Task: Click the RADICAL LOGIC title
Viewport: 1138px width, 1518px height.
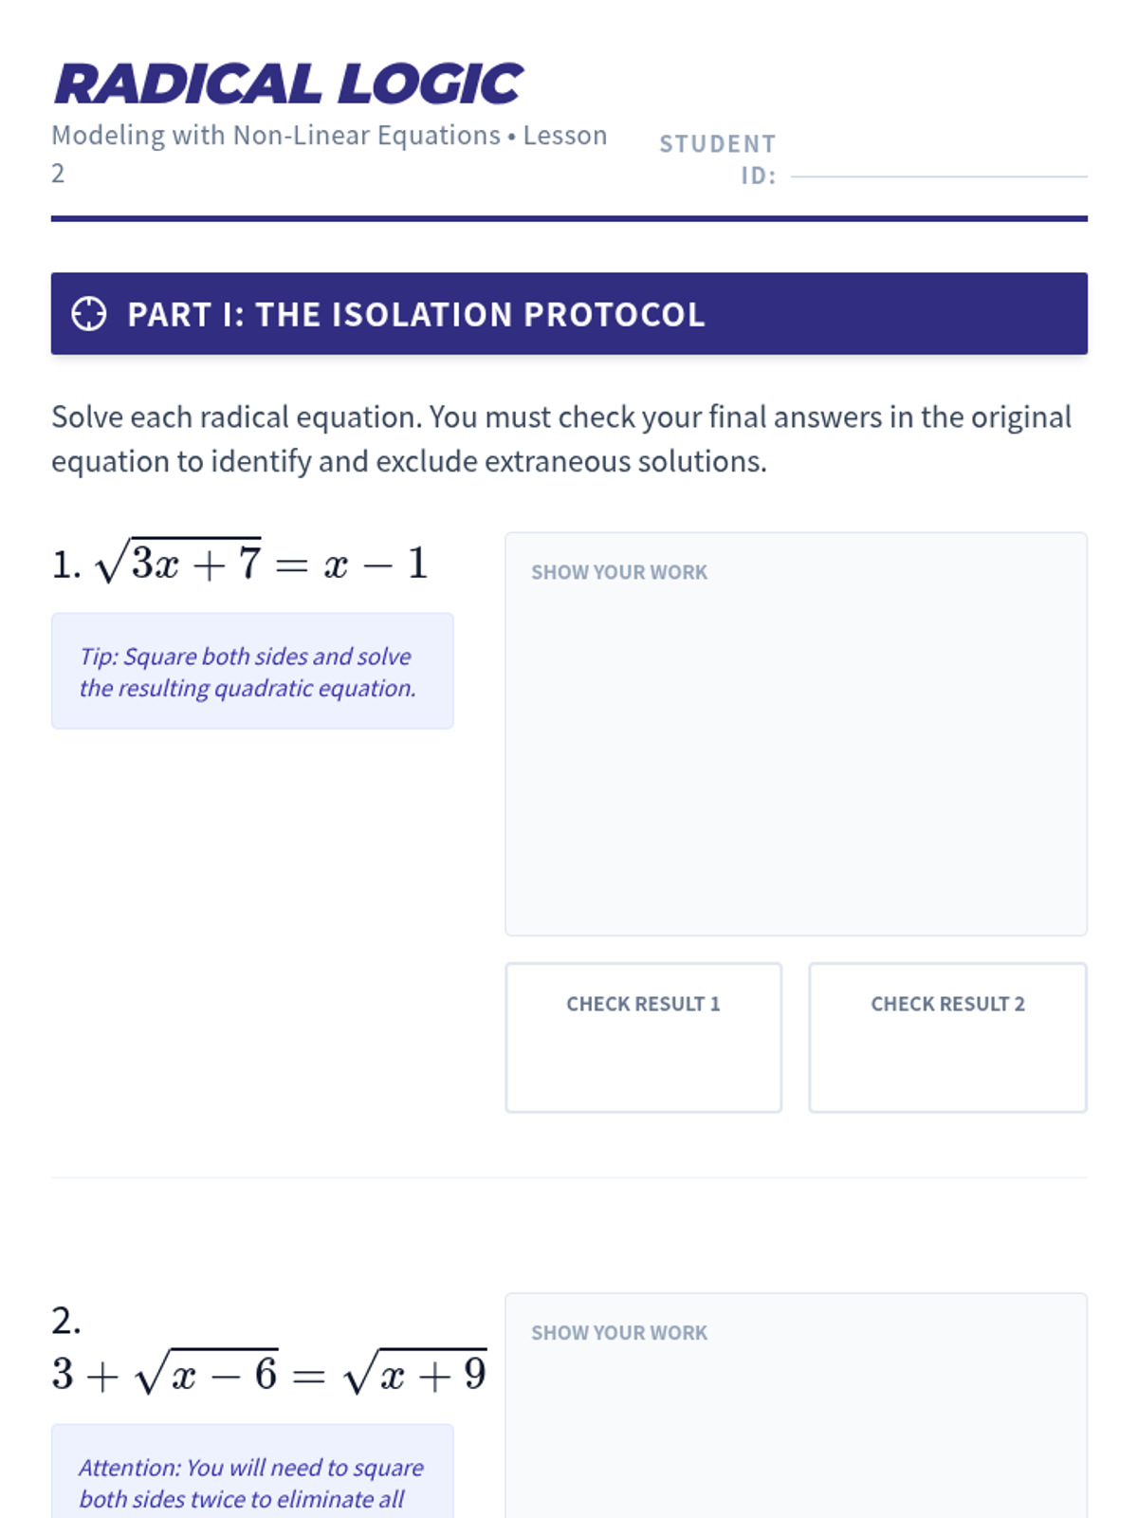Action: [288, 83]
